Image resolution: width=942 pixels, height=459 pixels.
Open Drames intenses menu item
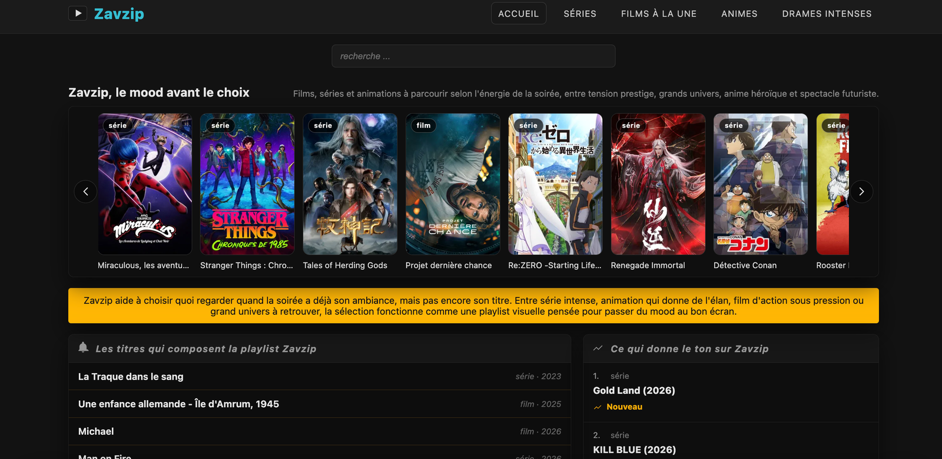pyautogui.click(x=827, y=14)
